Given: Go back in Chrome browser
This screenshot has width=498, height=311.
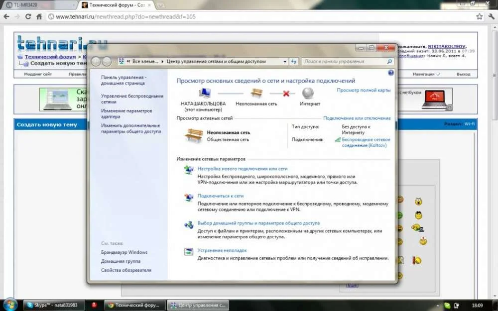Looking at the screenshot, I should (6, 16).
